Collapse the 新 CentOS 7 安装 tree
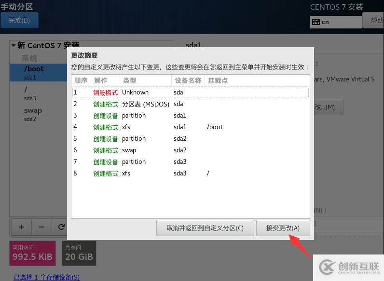Screen dimensions: 384x281 pyautogui.click(x=14, y=45)
